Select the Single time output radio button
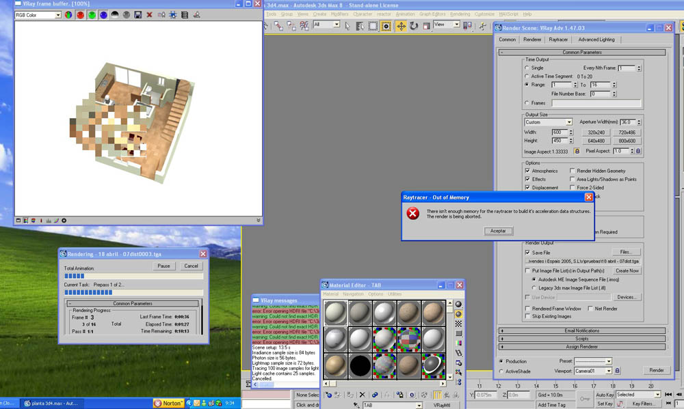The image size is (684, 409). click(x=527, y=68)
